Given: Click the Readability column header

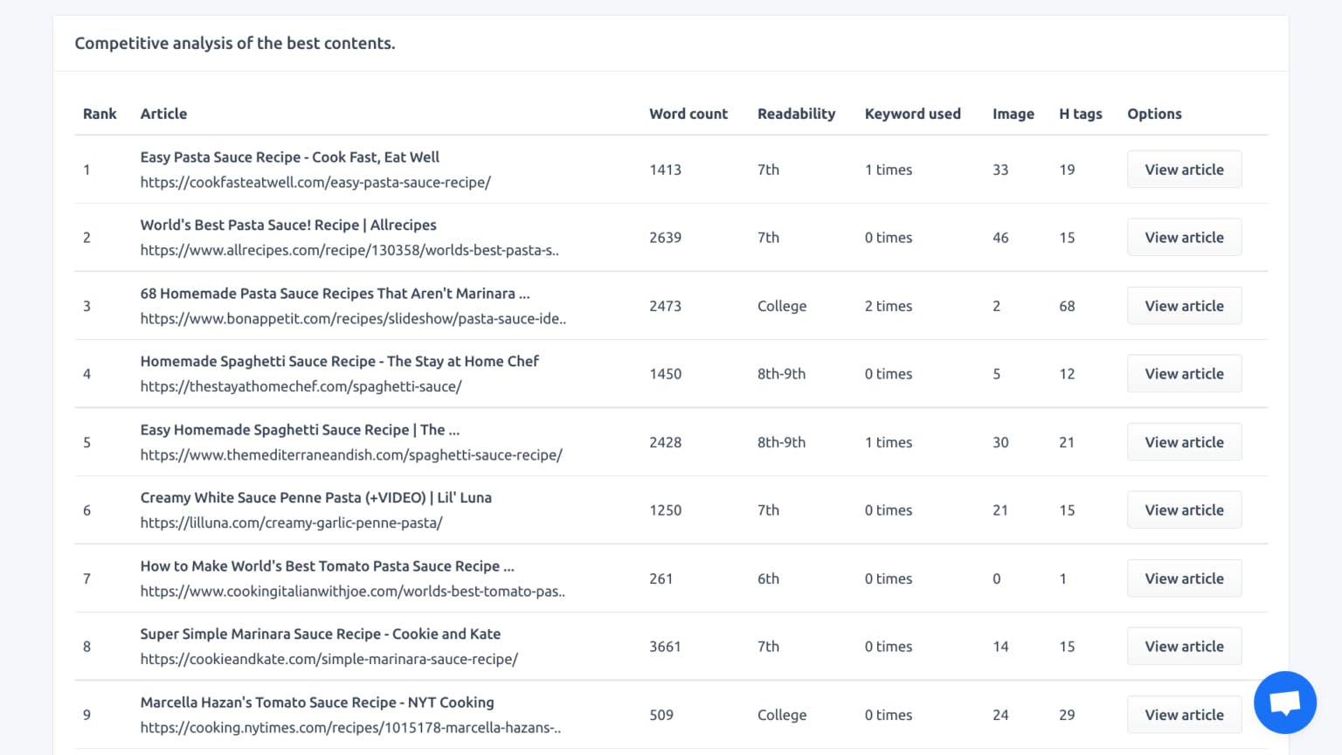Looking at the screenshot, I should coord(796,114).
